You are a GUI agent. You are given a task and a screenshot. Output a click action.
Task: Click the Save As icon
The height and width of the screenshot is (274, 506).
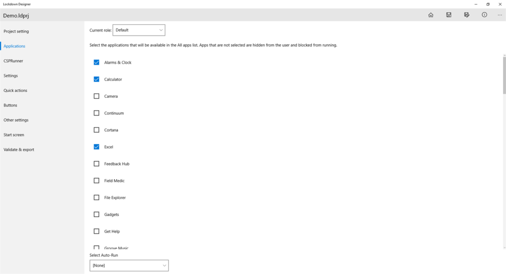point(467,15)
